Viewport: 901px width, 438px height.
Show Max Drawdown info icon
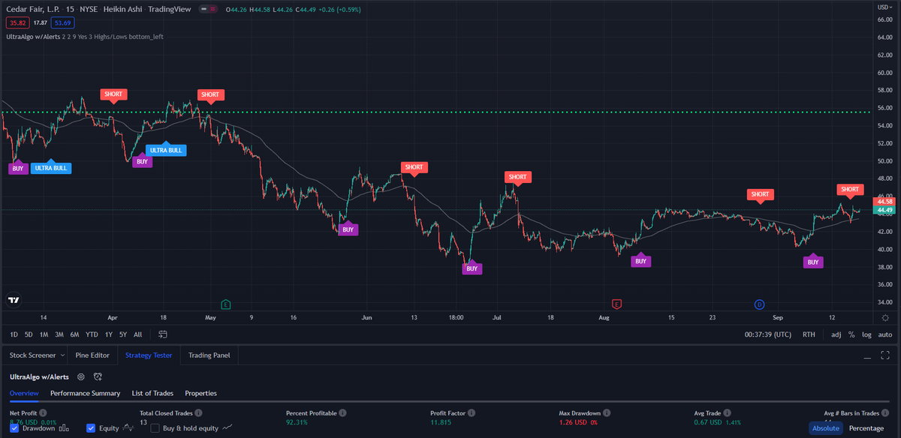tap(607, 412)
